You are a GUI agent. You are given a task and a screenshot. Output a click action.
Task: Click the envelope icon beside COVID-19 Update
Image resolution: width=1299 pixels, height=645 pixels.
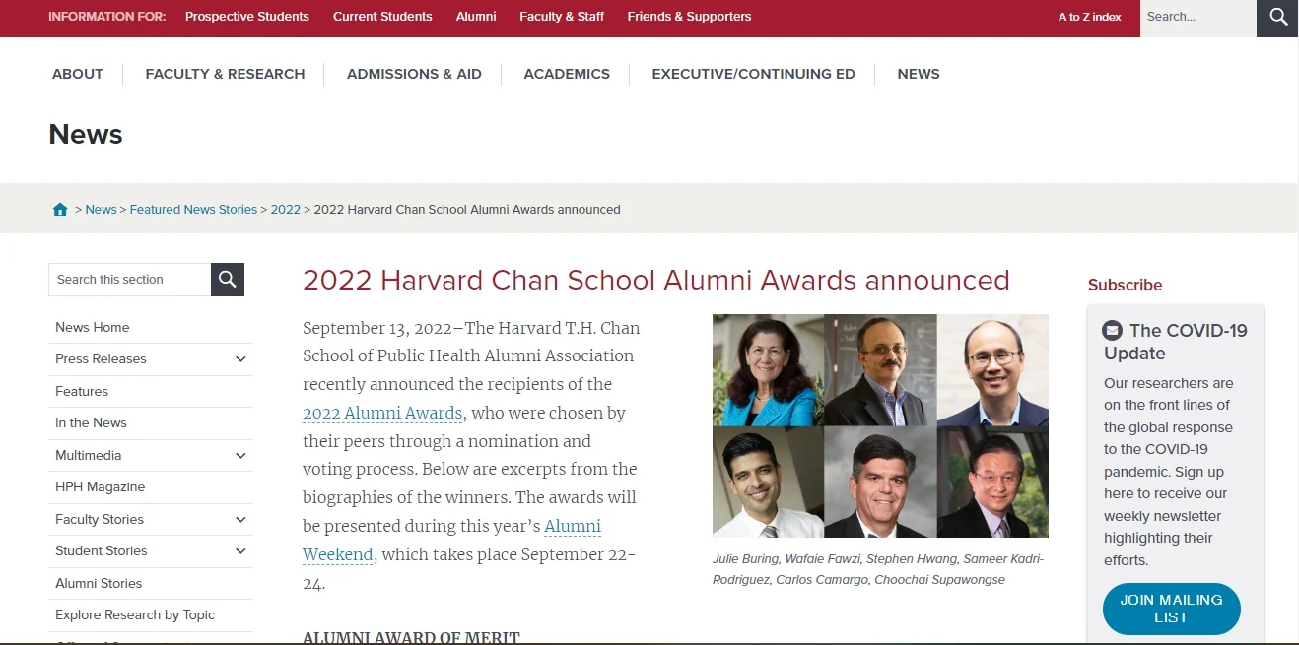(x=1113, y=331)
